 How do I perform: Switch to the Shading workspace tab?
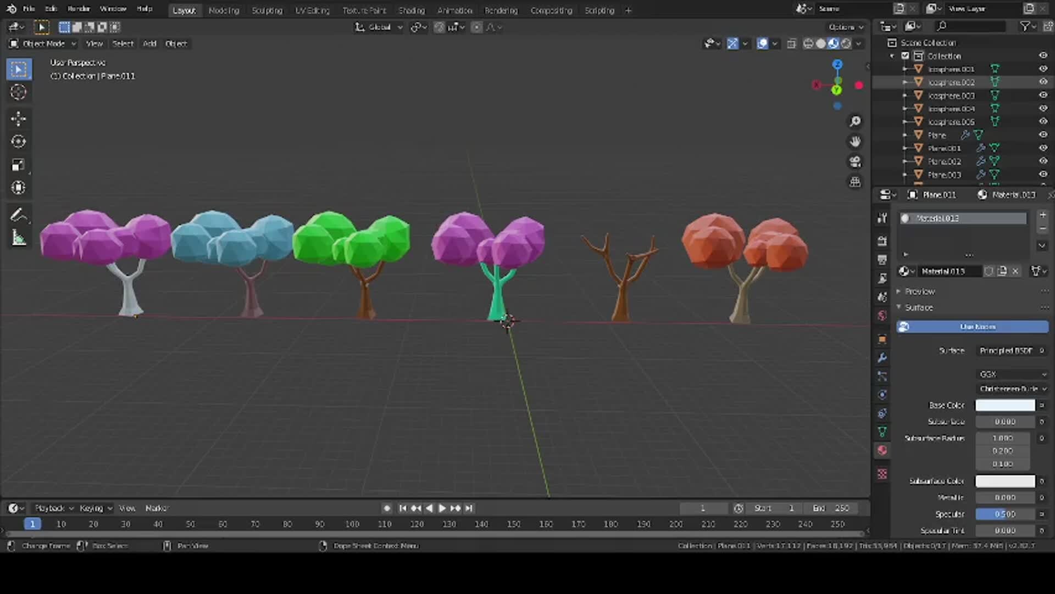[x=412, y=10]
